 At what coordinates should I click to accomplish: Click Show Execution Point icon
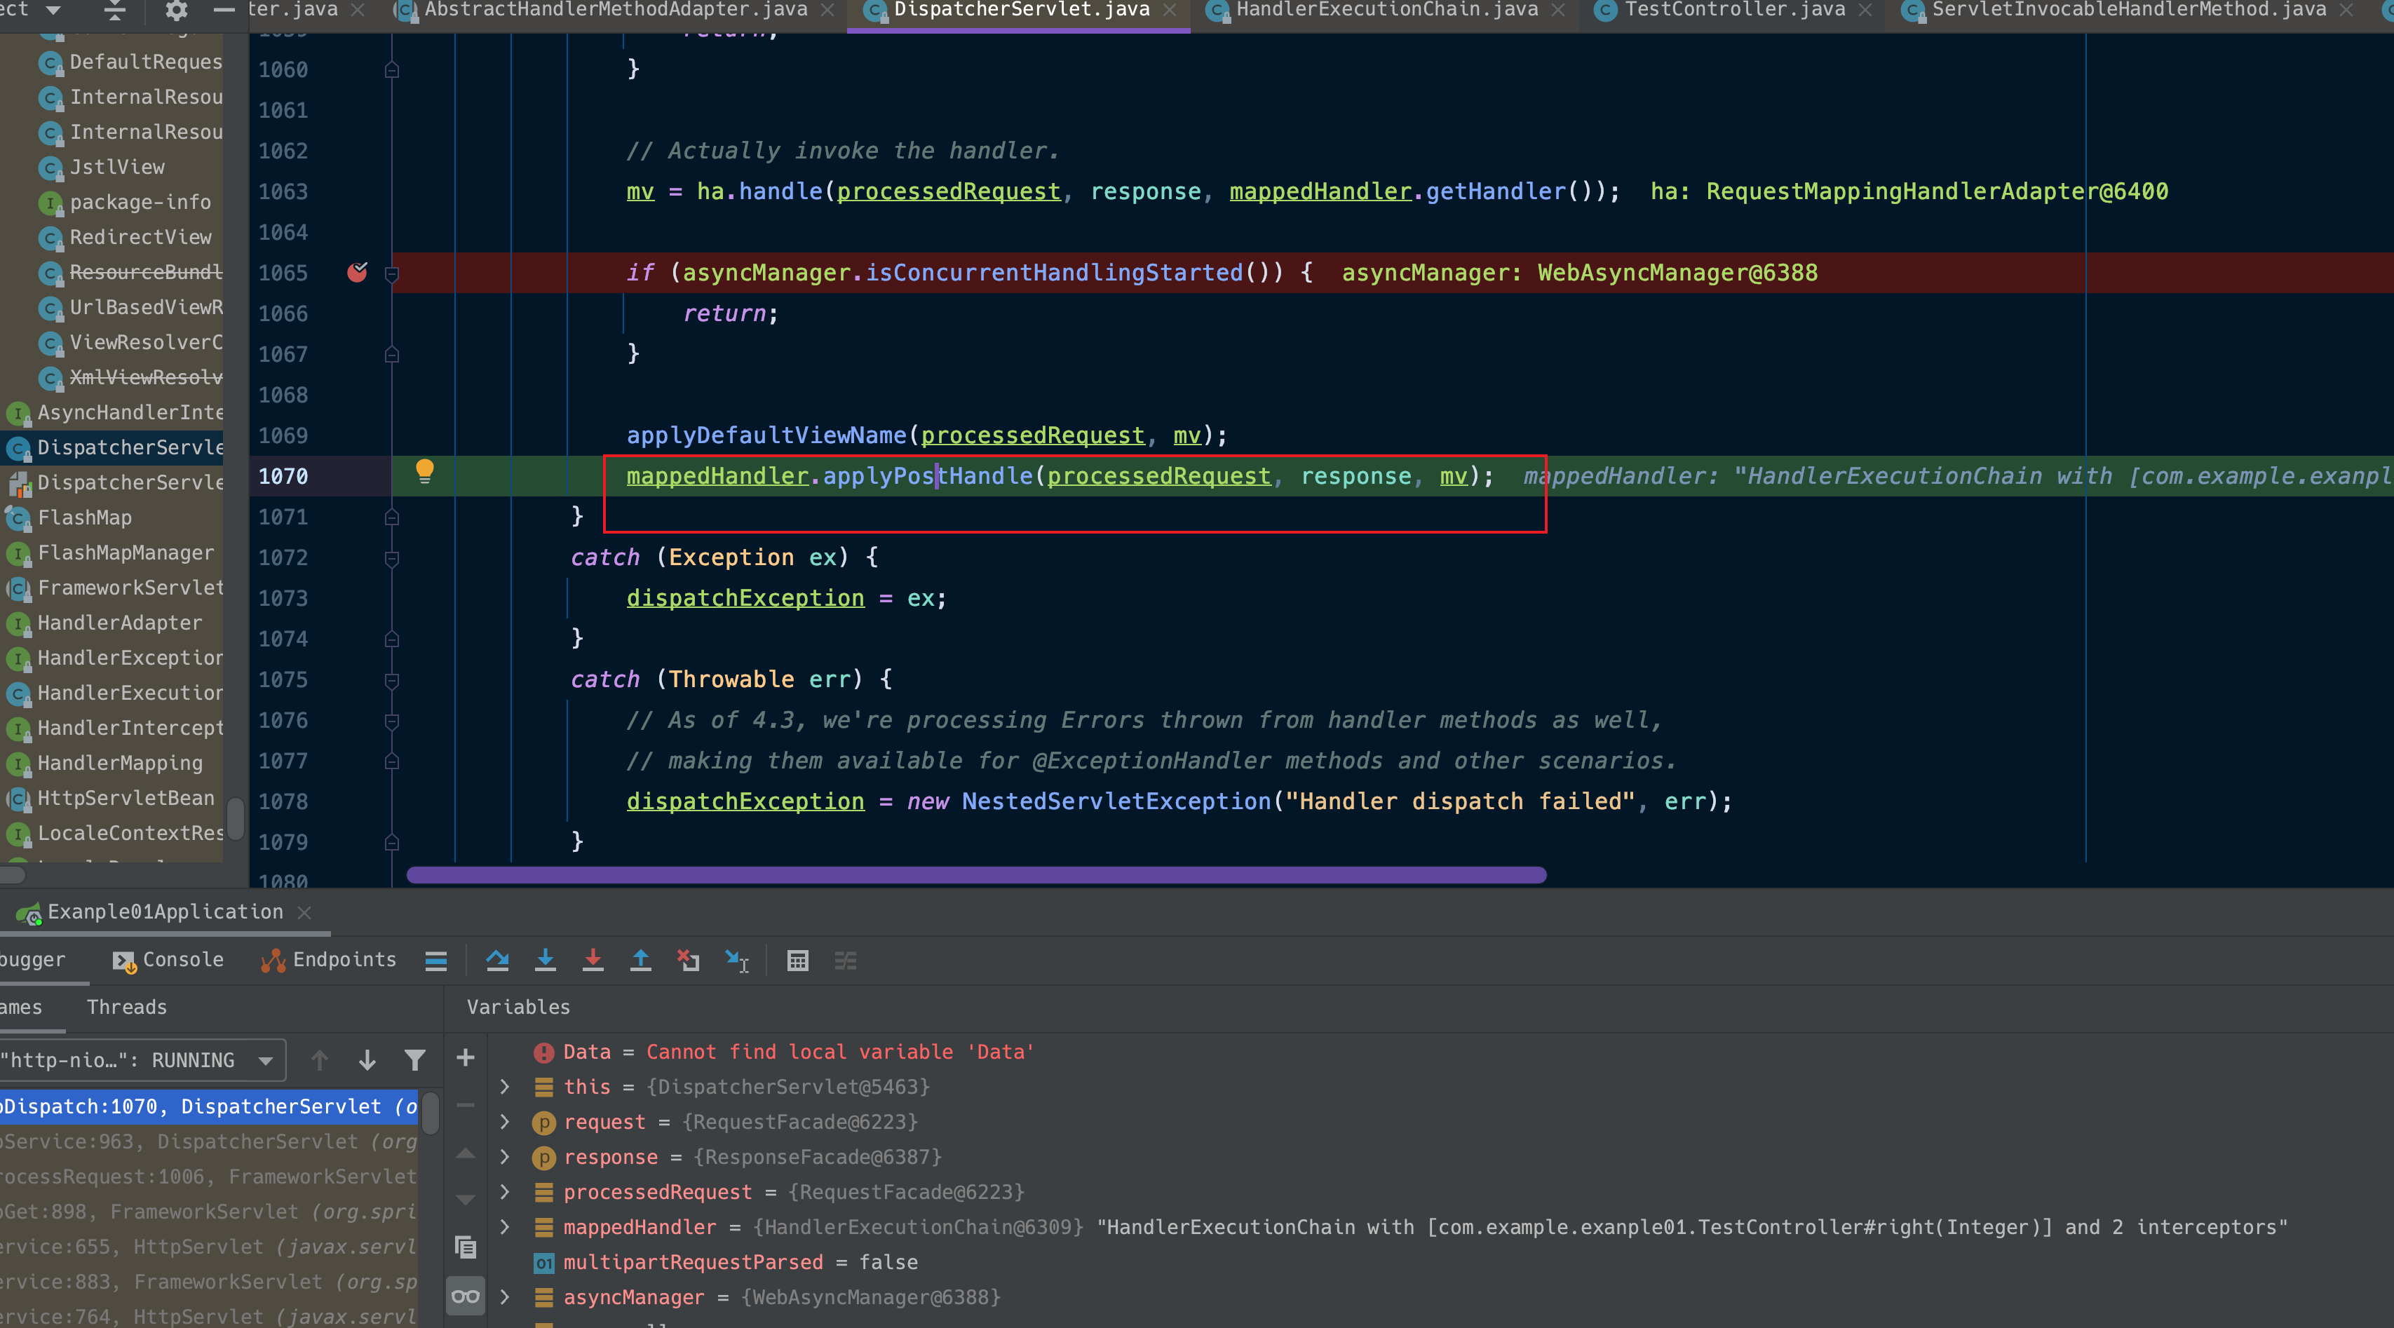(x=436, y=960)
